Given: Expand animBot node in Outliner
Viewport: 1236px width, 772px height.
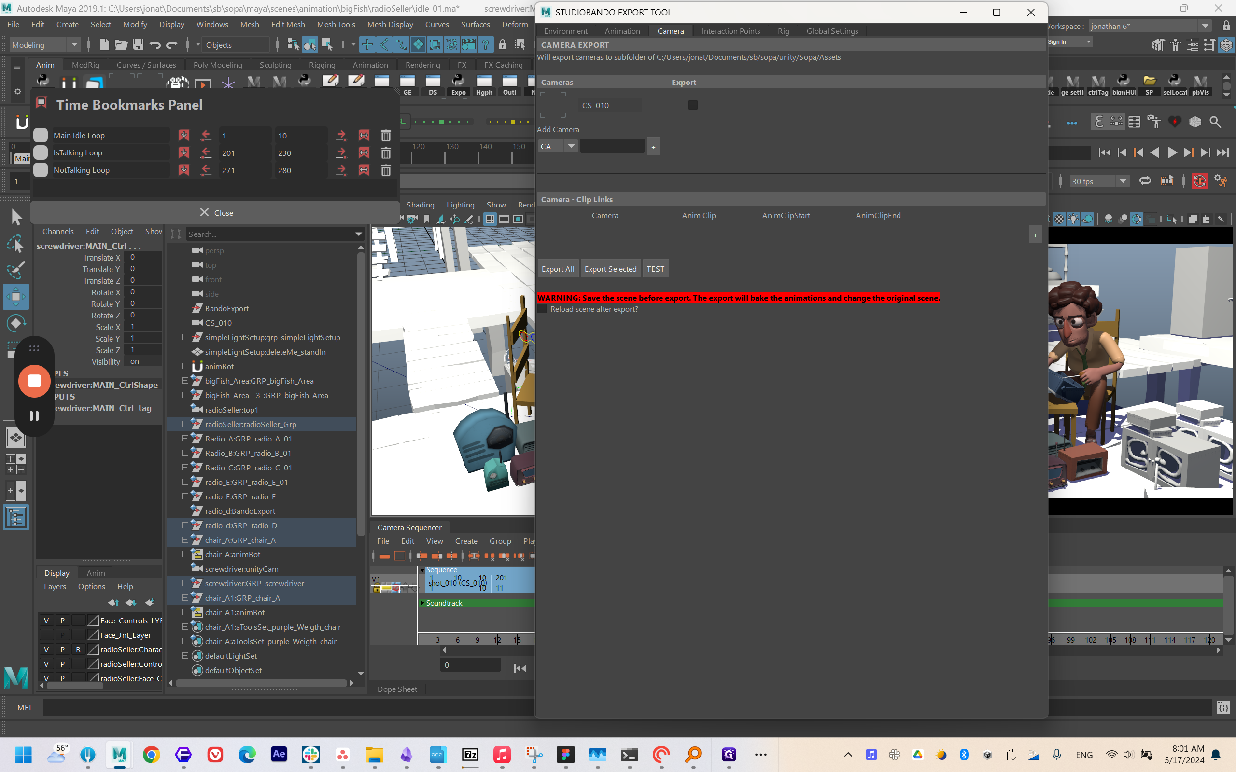Looking at the screenshot, I should [185, 366].
